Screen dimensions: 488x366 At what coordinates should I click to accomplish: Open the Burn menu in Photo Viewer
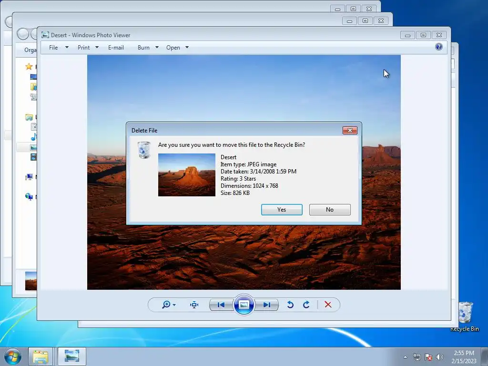tap(143, 48)
